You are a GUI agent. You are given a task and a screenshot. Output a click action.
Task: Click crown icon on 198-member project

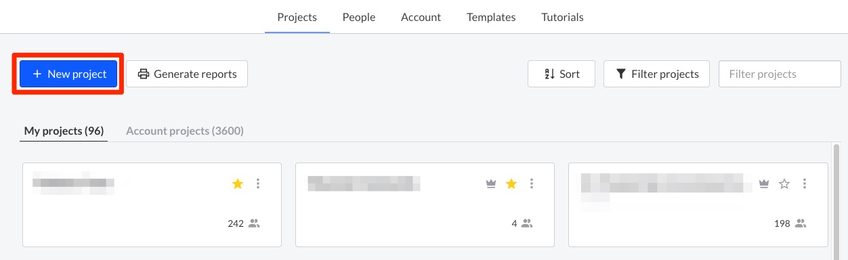pyautogui.click(x=765, y=183)
